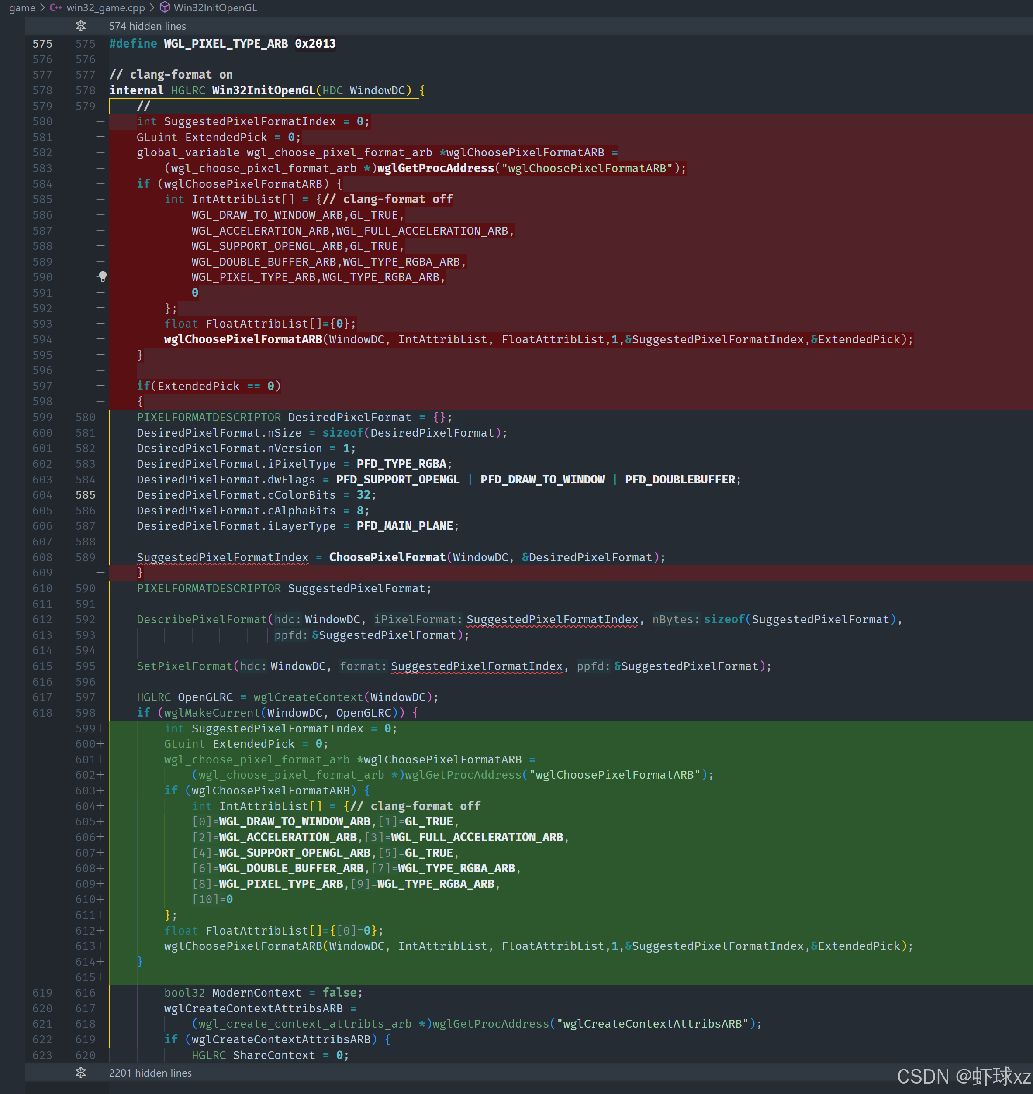
Task: Open Win32InitOpenGL symbol breadcrumb dropdown
Action: (215, 8)
